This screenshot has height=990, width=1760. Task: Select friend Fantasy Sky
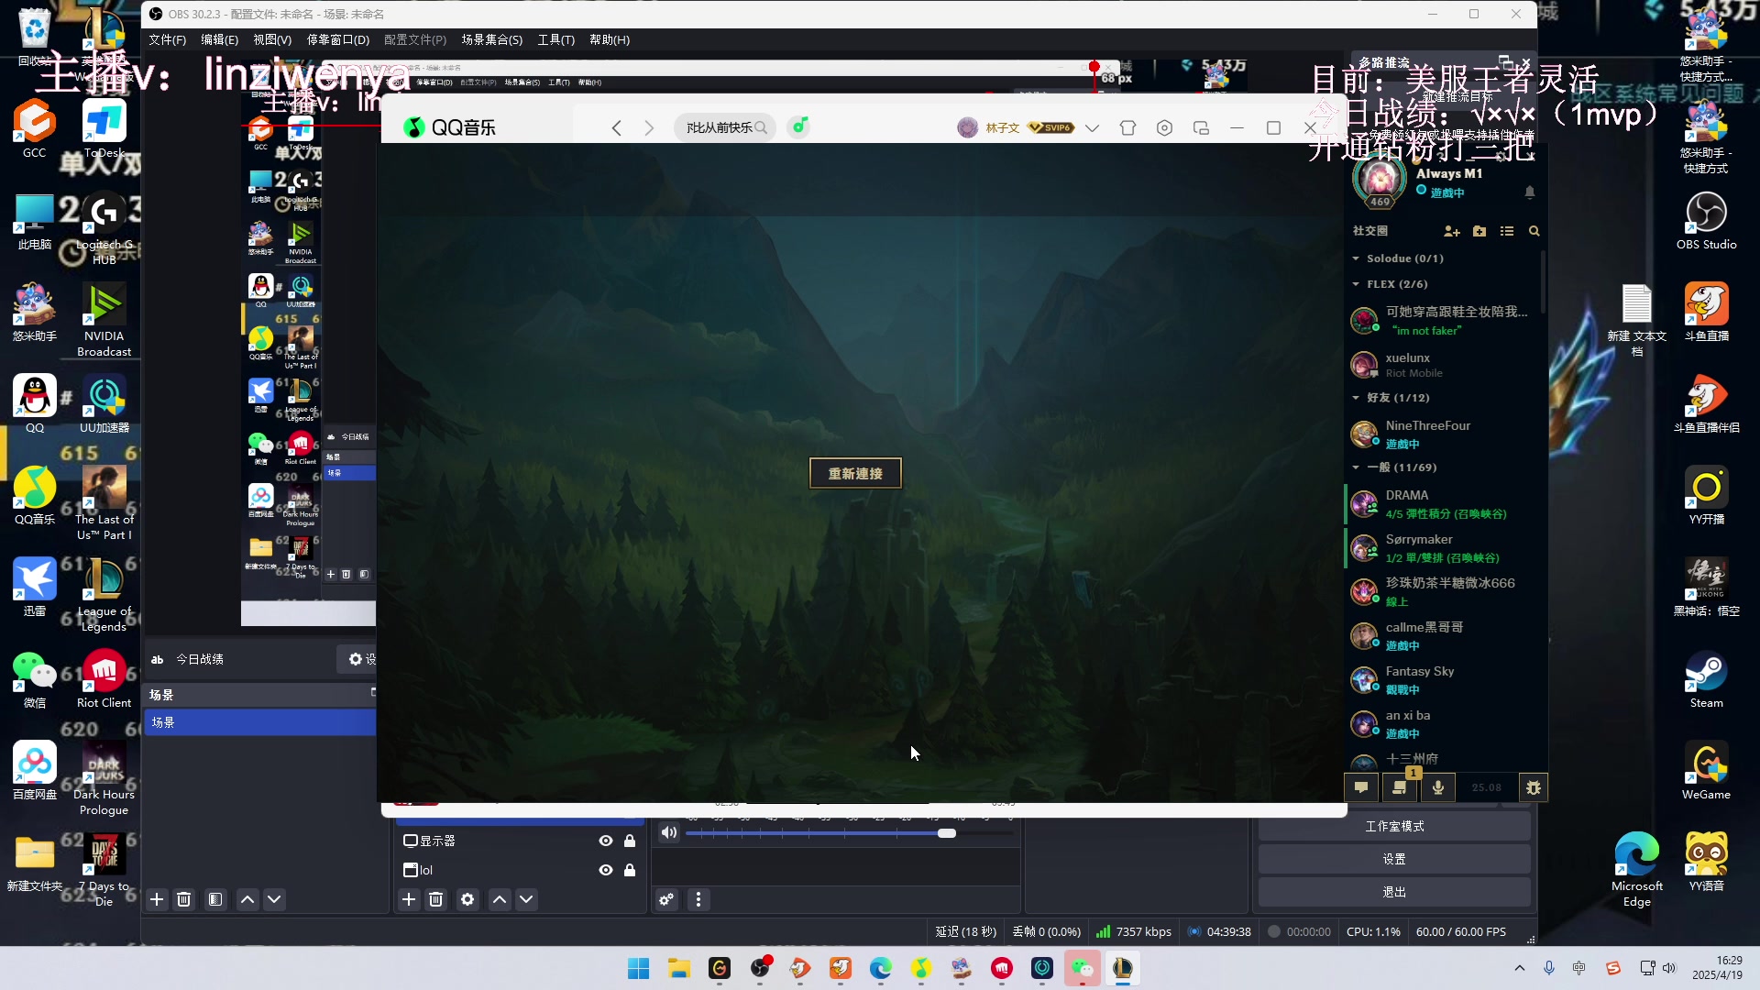(1443, 680)
